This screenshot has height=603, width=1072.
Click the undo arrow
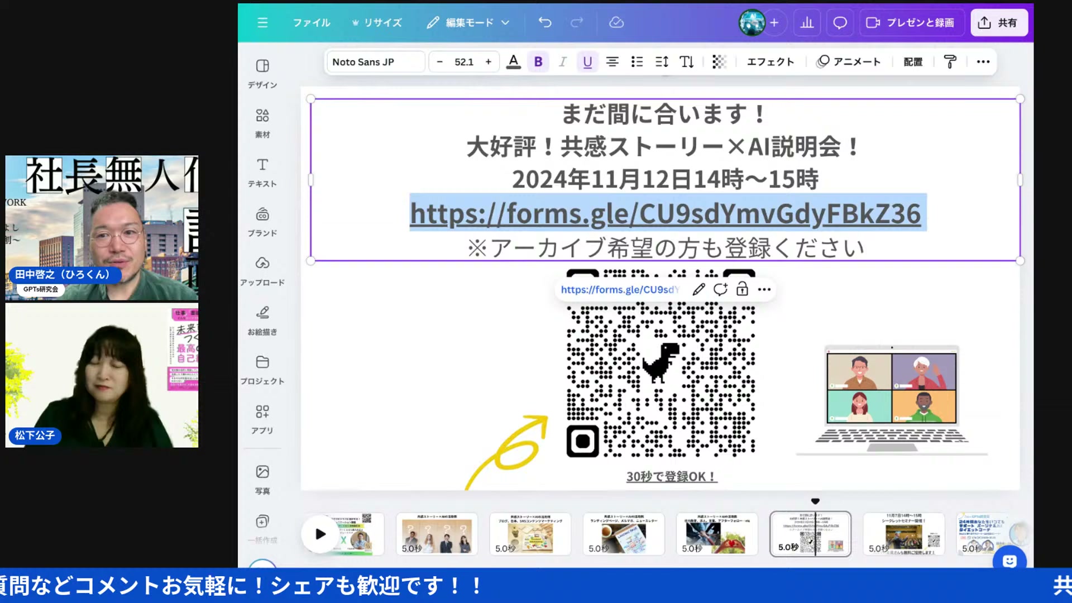tap(545, 22)
